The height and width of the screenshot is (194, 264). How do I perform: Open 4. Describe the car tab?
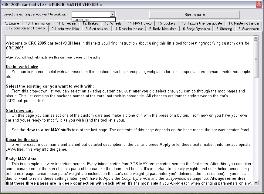[x=129, y=29]
